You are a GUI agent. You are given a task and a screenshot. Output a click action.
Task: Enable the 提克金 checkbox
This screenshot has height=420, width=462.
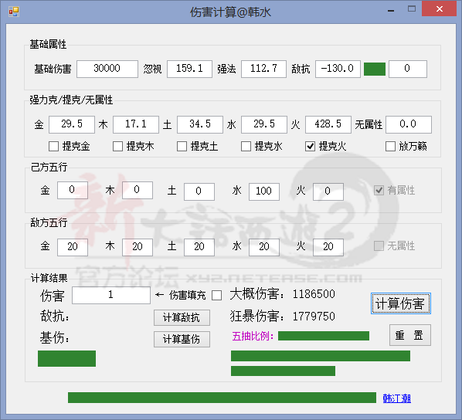53,146
